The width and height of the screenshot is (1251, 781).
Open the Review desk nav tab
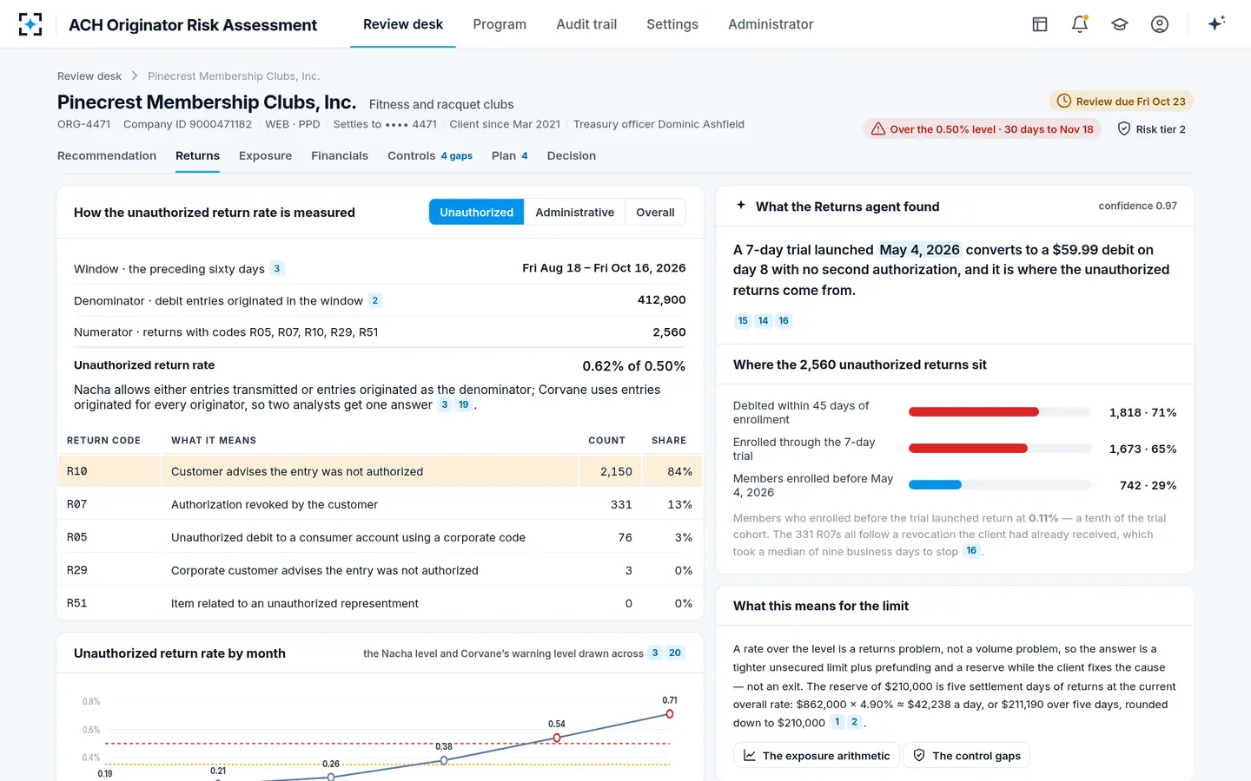(403, 24)
